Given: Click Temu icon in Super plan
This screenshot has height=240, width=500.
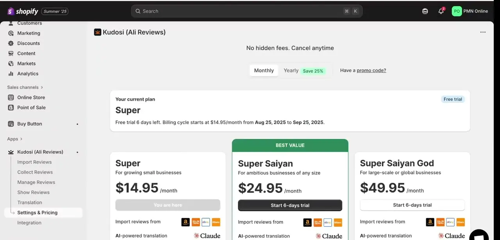Looking at the screenshot, I should pyautogui.click(x=196, y=222).
